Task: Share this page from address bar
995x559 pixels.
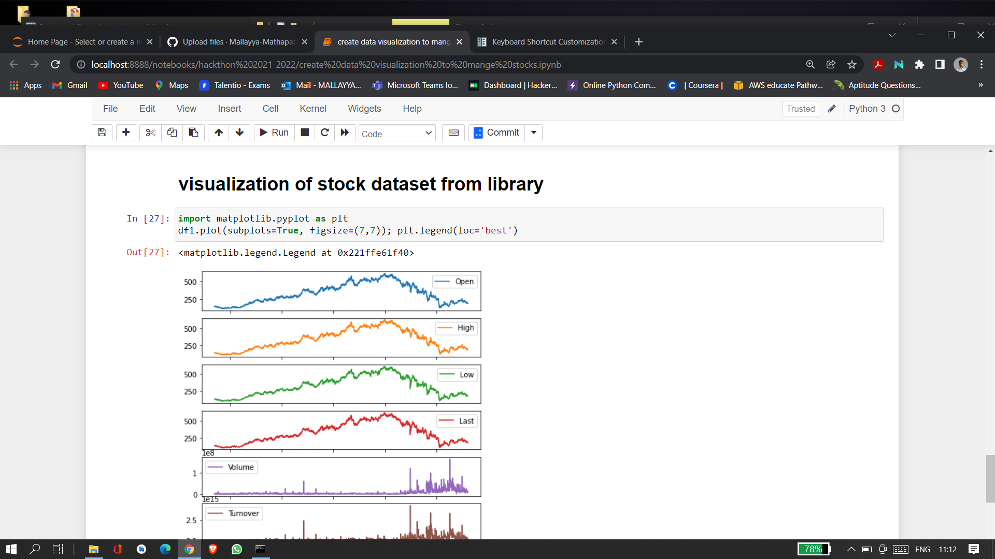Action: [831, 65]
